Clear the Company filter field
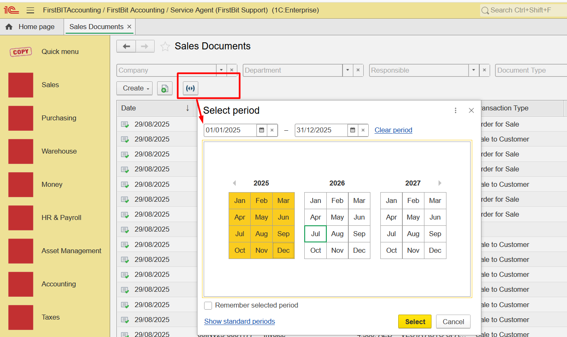 coord(232,71)
